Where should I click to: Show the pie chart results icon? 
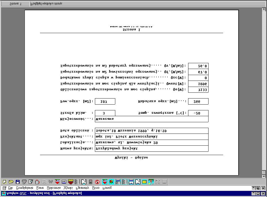111,182
